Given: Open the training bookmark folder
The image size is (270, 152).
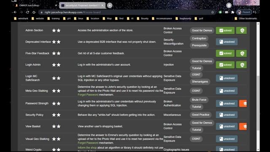Looking at the screenshot, I should [54, 19].
